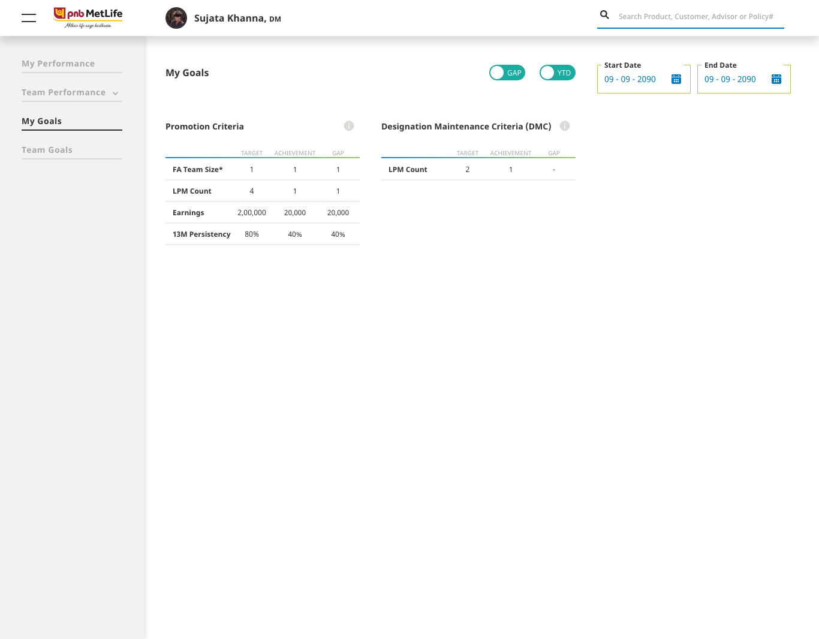819x639 pixels.
Task: Click the End Date value field
Action: coord(730,79)
